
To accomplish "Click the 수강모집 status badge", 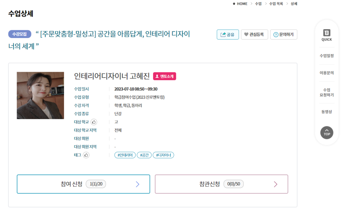I will (20, 34).
